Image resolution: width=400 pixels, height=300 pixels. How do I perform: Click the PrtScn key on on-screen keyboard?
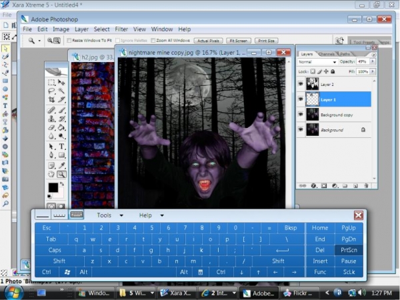click(349, 250)
